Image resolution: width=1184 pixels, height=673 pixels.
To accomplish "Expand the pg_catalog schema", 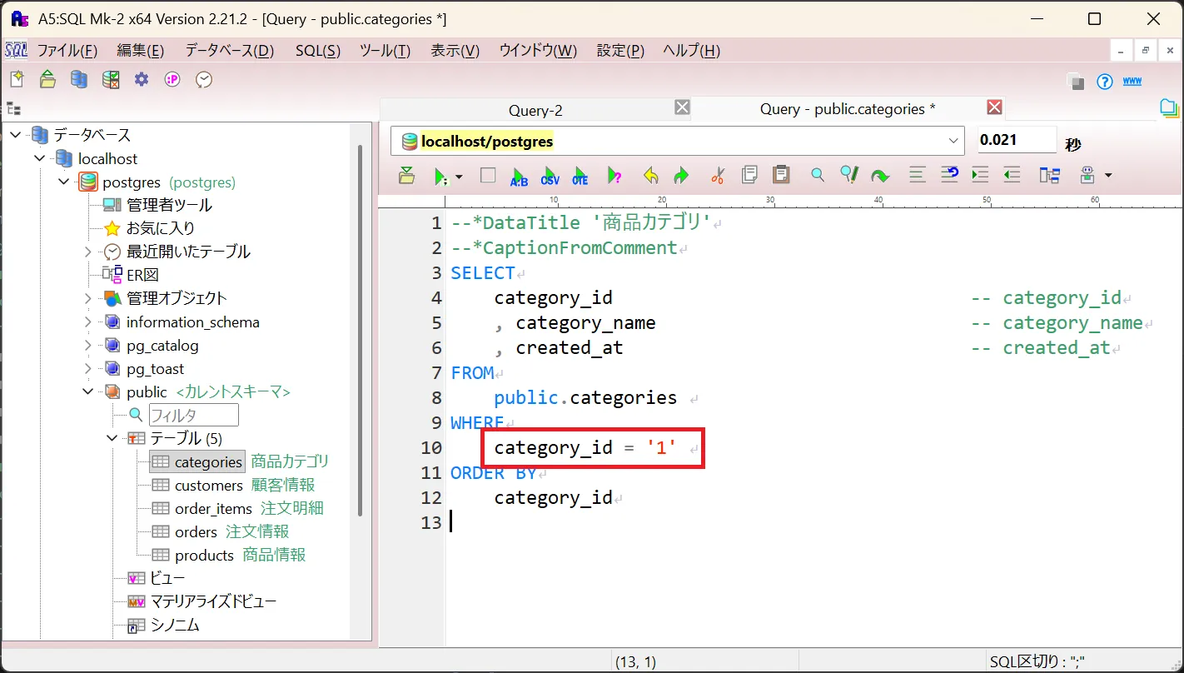I will click(88, 345).
